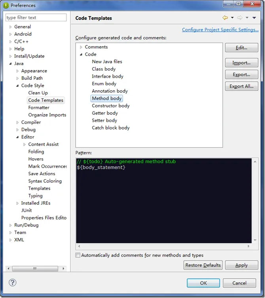Select Constructor body template
This screenshot has width=265, height=298.
pyautogui.click(x=111, y=106)
